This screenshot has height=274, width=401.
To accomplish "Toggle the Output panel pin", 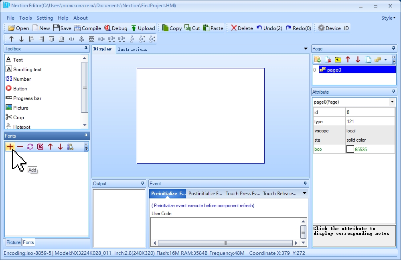I will (142, 183).
